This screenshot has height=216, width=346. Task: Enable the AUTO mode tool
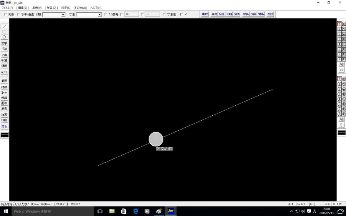point(4,72)
